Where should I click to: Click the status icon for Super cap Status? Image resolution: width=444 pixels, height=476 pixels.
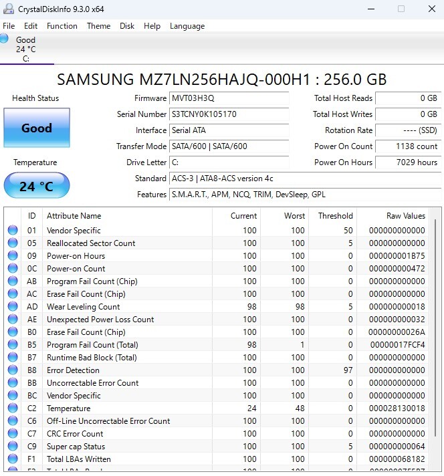pos(13,447)
